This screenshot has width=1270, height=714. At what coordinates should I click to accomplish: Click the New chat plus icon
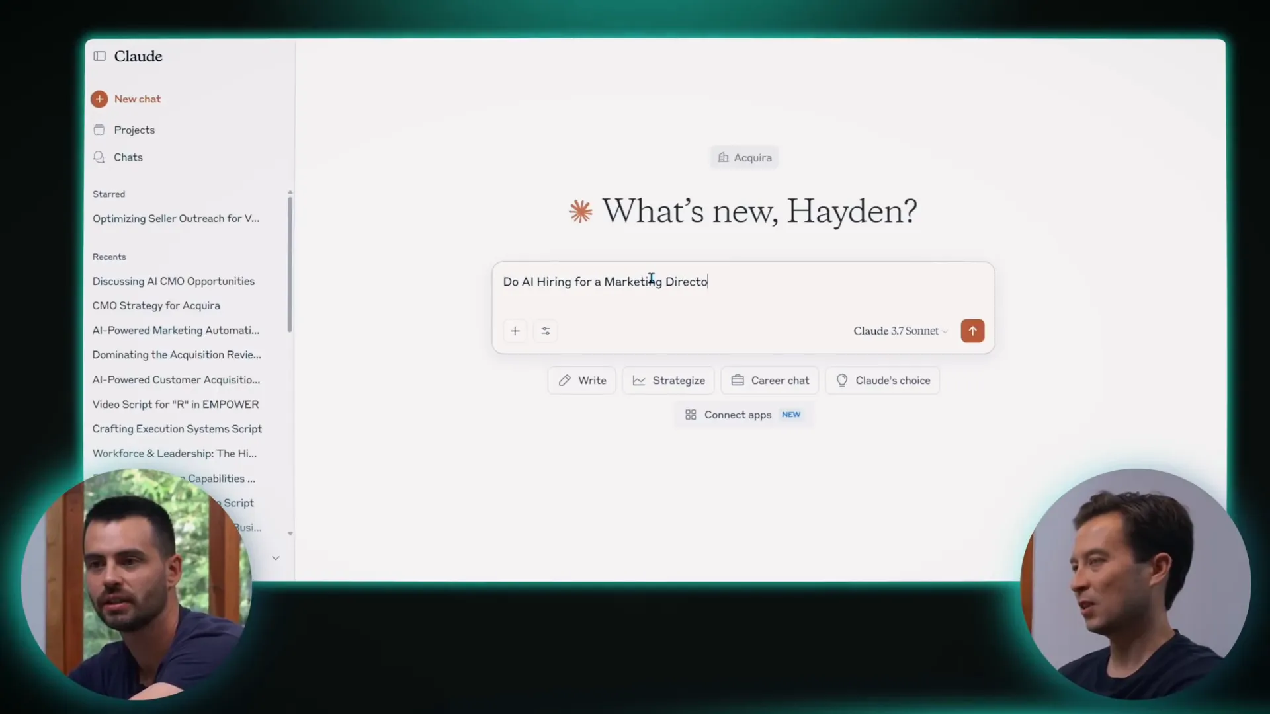99,99
